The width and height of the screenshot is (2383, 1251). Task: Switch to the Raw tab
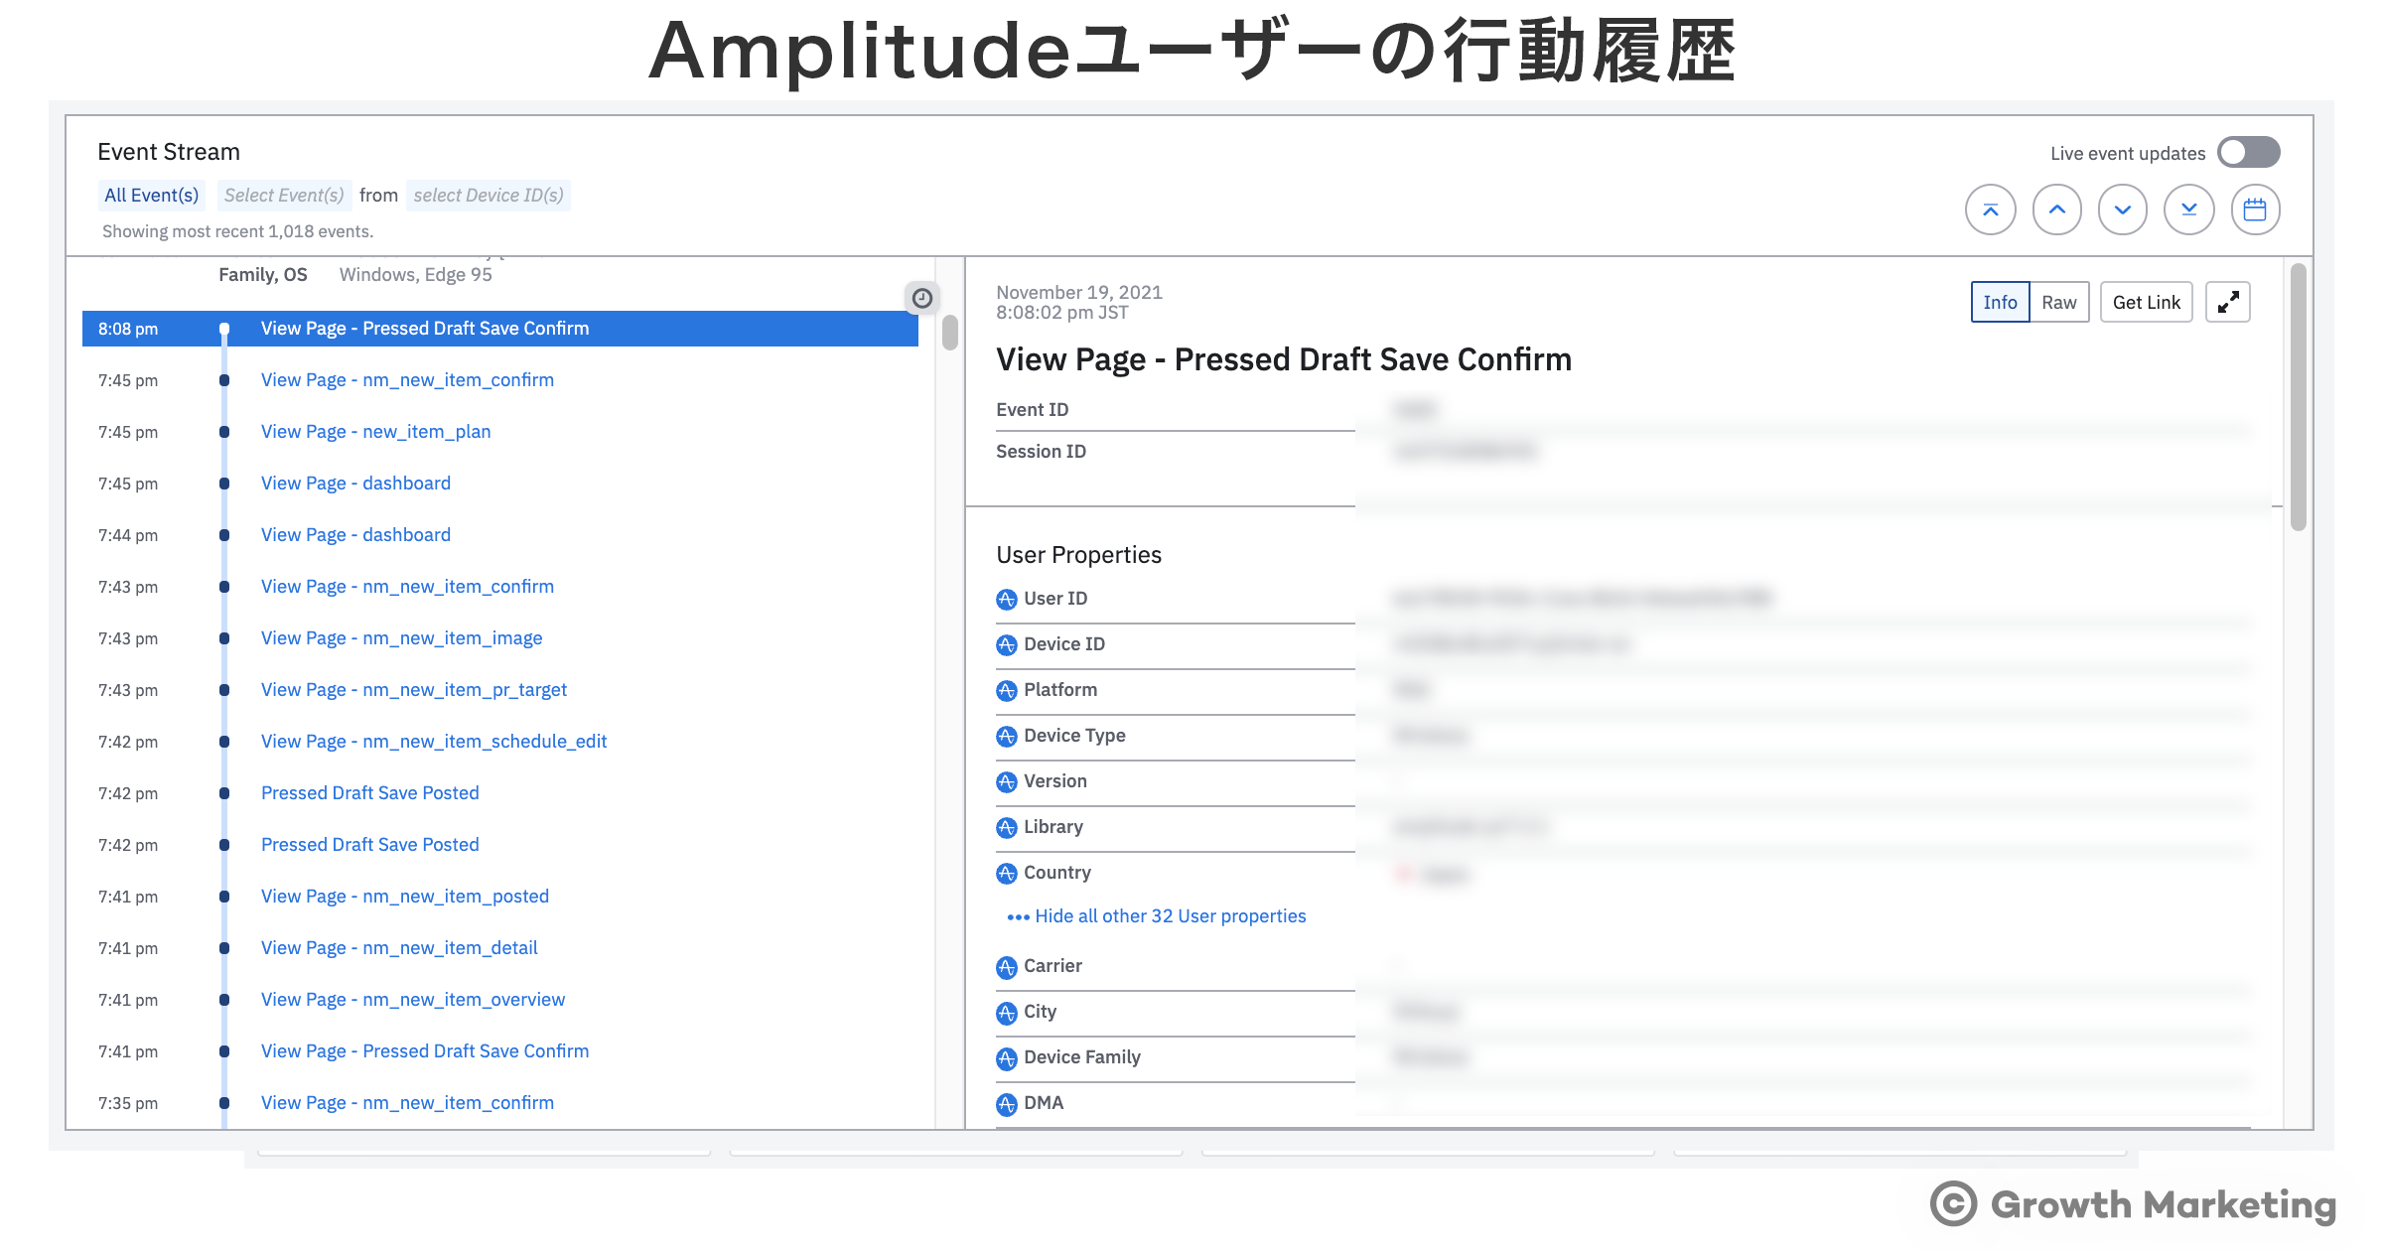2058,302
